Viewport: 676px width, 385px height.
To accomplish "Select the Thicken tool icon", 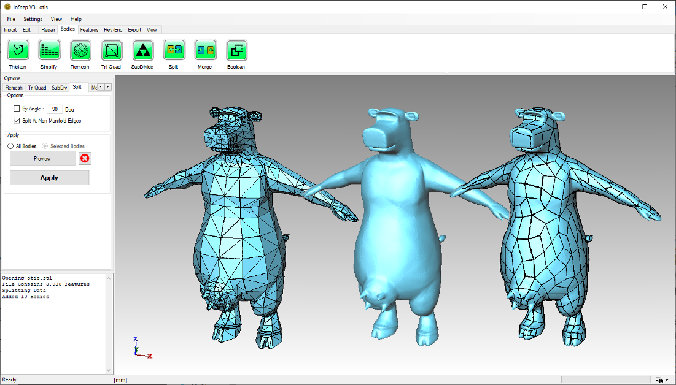I will [18, 50].
